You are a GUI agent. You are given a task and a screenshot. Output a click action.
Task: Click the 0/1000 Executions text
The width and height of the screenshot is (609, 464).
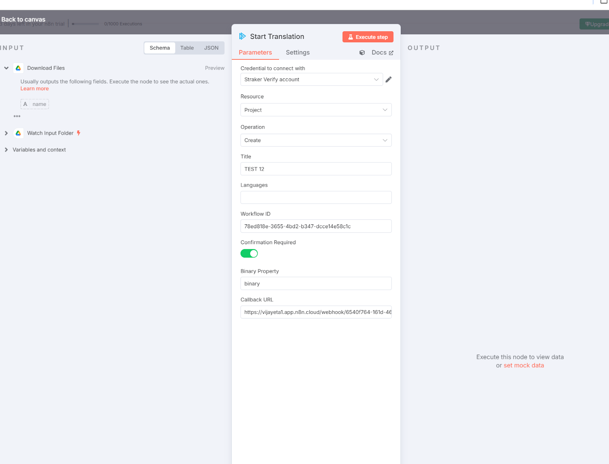coord(123,24)
